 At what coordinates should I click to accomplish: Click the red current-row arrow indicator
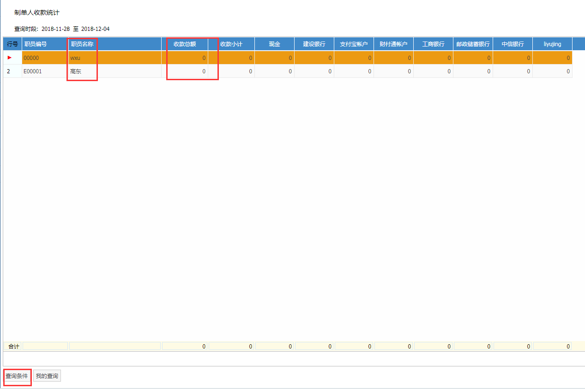click(9, 58)
